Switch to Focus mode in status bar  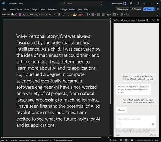point(113,140)
